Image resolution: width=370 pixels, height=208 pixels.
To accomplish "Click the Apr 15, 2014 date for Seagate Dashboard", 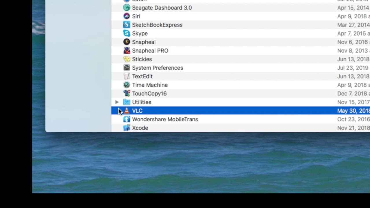I will [354, 8].
